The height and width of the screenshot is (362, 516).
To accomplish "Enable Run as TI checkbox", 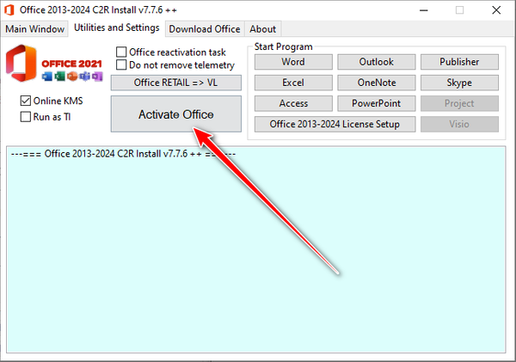I will click(x=25, y=117).
